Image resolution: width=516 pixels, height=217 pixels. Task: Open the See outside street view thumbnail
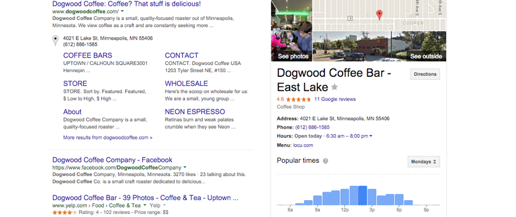pos(379,46)
